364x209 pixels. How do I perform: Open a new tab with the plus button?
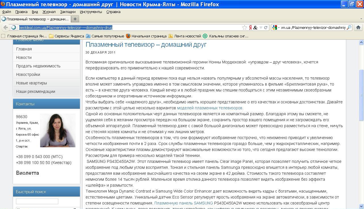tap(75, 19)
